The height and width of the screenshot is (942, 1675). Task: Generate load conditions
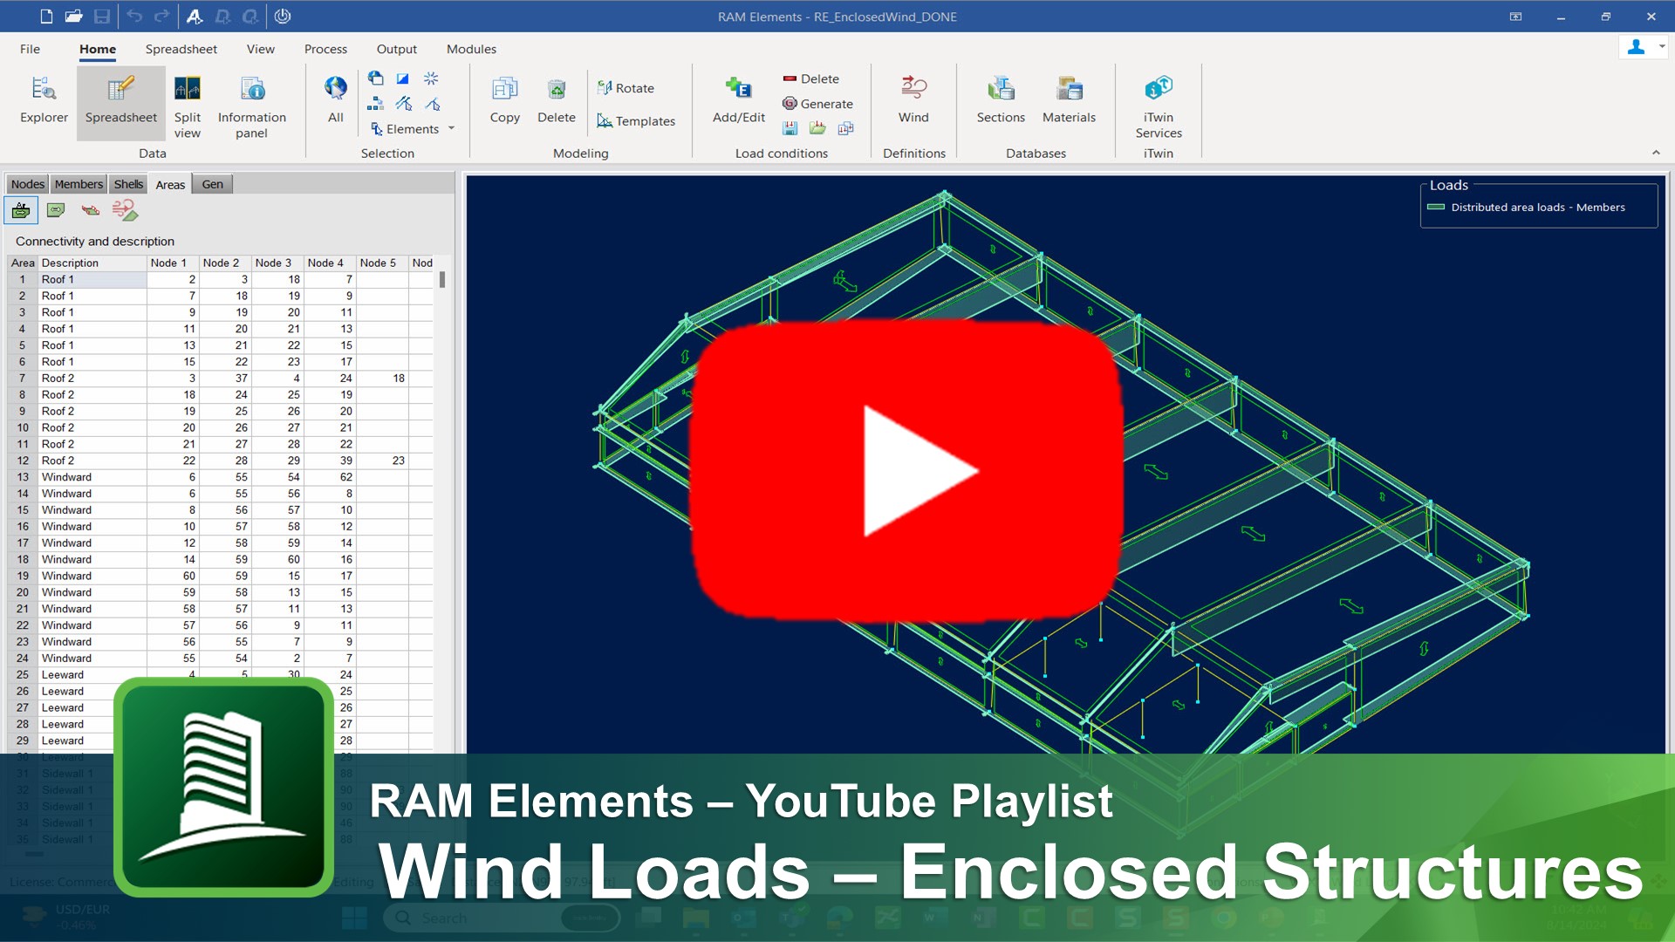(x=817, y=104)
